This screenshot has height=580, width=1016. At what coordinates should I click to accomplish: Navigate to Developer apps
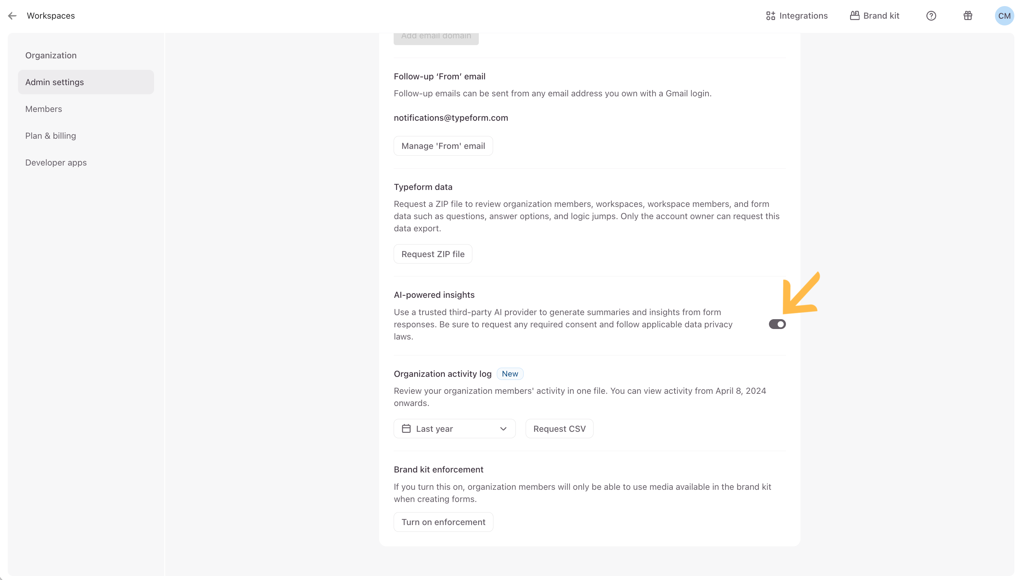coord(56,162)
